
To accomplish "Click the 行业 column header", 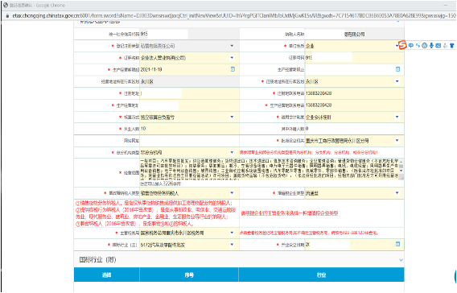I will point(321,274).
